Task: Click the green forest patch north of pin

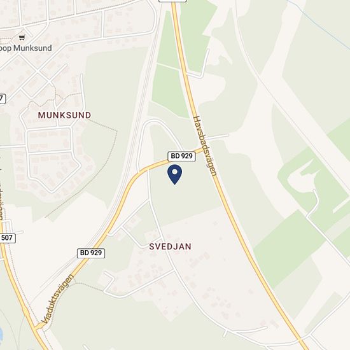Action: click(x=170, y=88)
